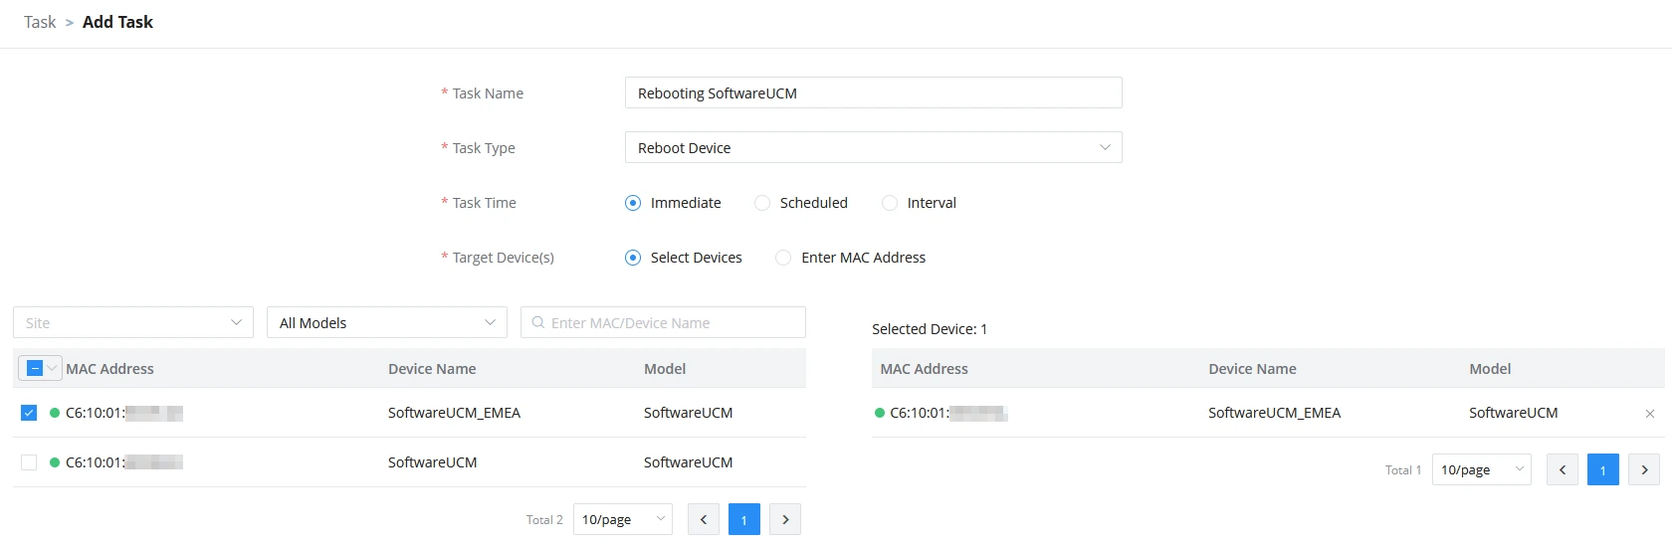Click the search magnifier icon

coord(538,323)
